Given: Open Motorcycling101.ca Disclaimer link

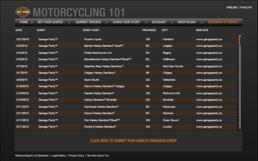Looking at the screenshot, I should (32, 156).
